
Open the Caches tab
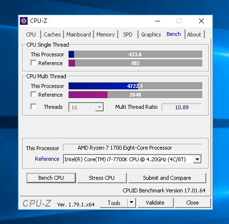click(x=52, y=34)
